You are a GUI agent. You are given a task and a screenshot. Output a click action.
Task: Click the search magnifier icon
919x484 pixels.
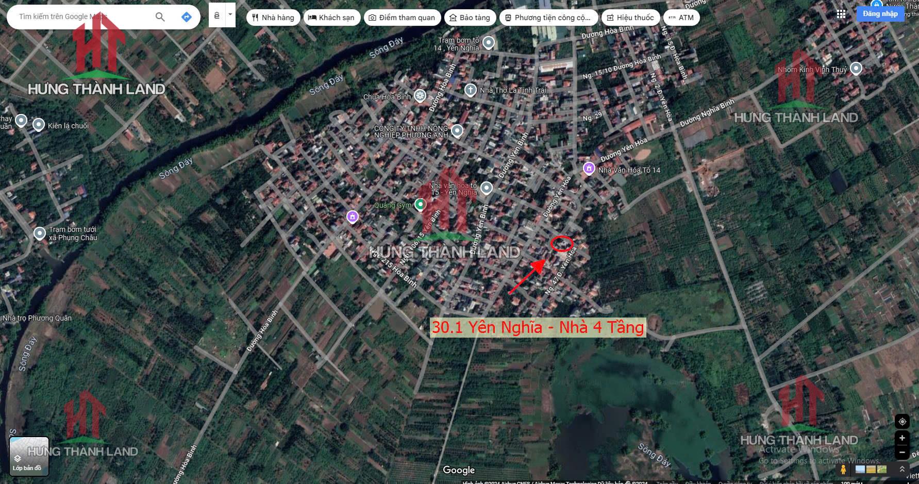[x=160, y=17]
